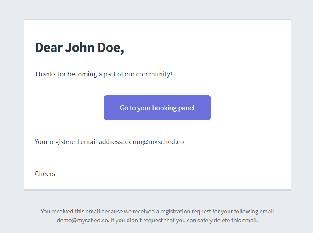
Task: Select the "Dear John Doe," heading
Action: click(79, 47)
